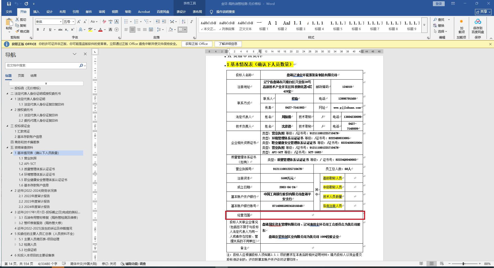
Task: Switch to Read Mode view in status bar
Action: click(421, 264)
